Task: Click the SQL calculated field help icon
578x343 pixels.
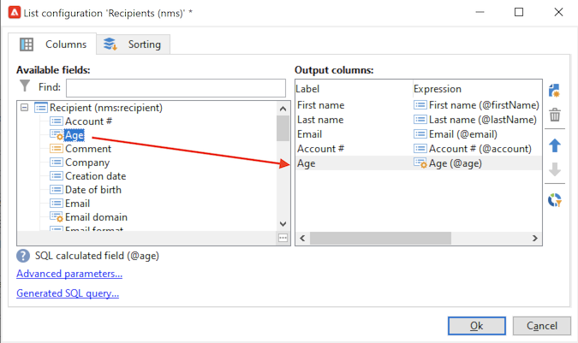Action: click(x=24, y=255)
